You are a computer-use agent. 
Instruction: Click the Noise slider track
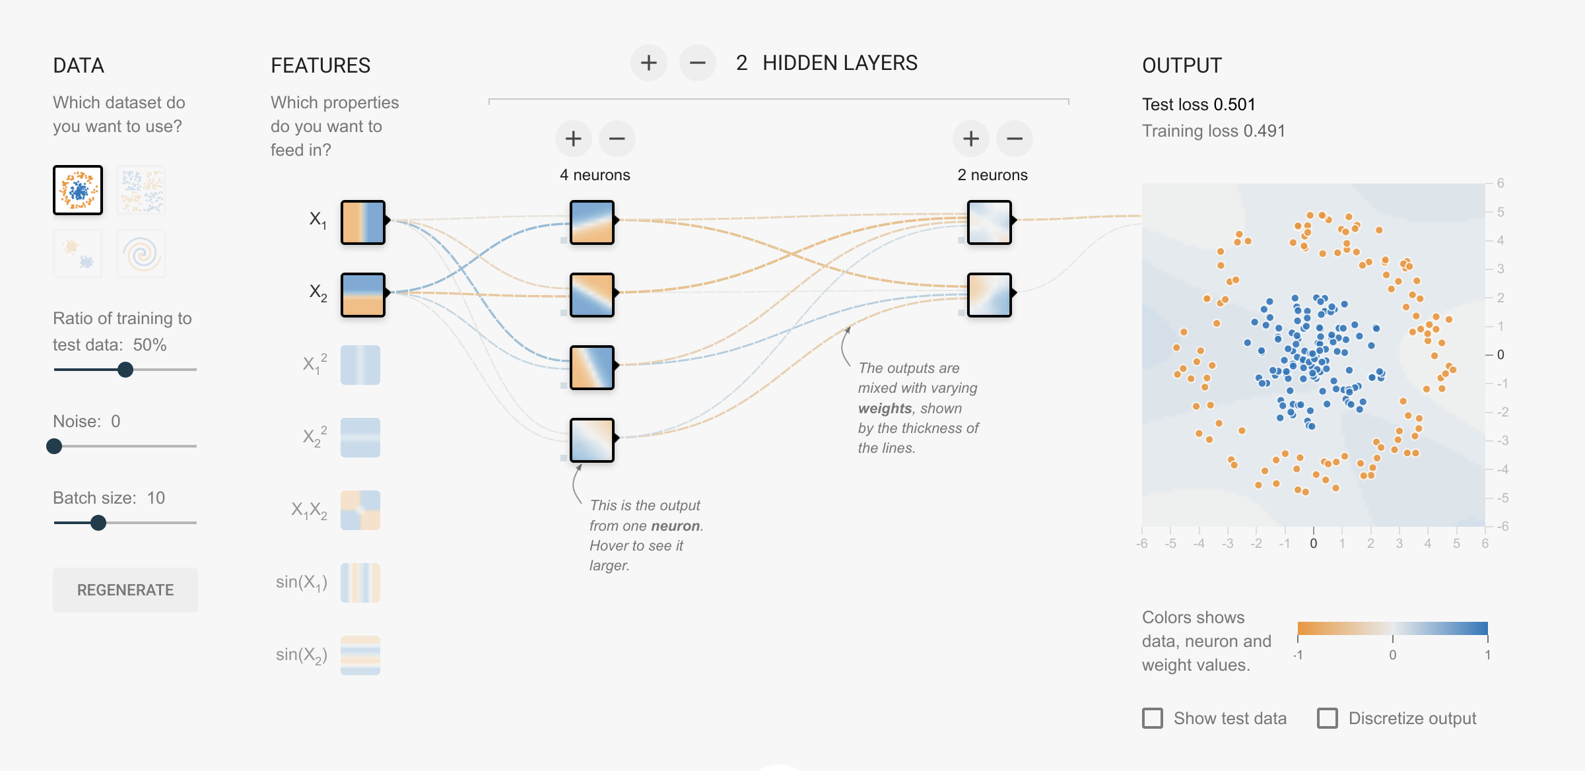click(125, 446)
